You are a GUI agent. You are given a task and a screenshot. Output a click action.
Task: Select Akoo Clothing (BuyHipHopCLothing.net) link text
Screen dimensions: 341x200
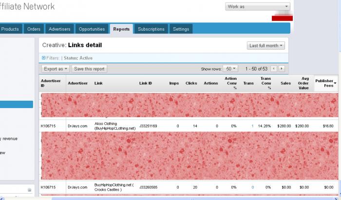(x=115, y=126)
